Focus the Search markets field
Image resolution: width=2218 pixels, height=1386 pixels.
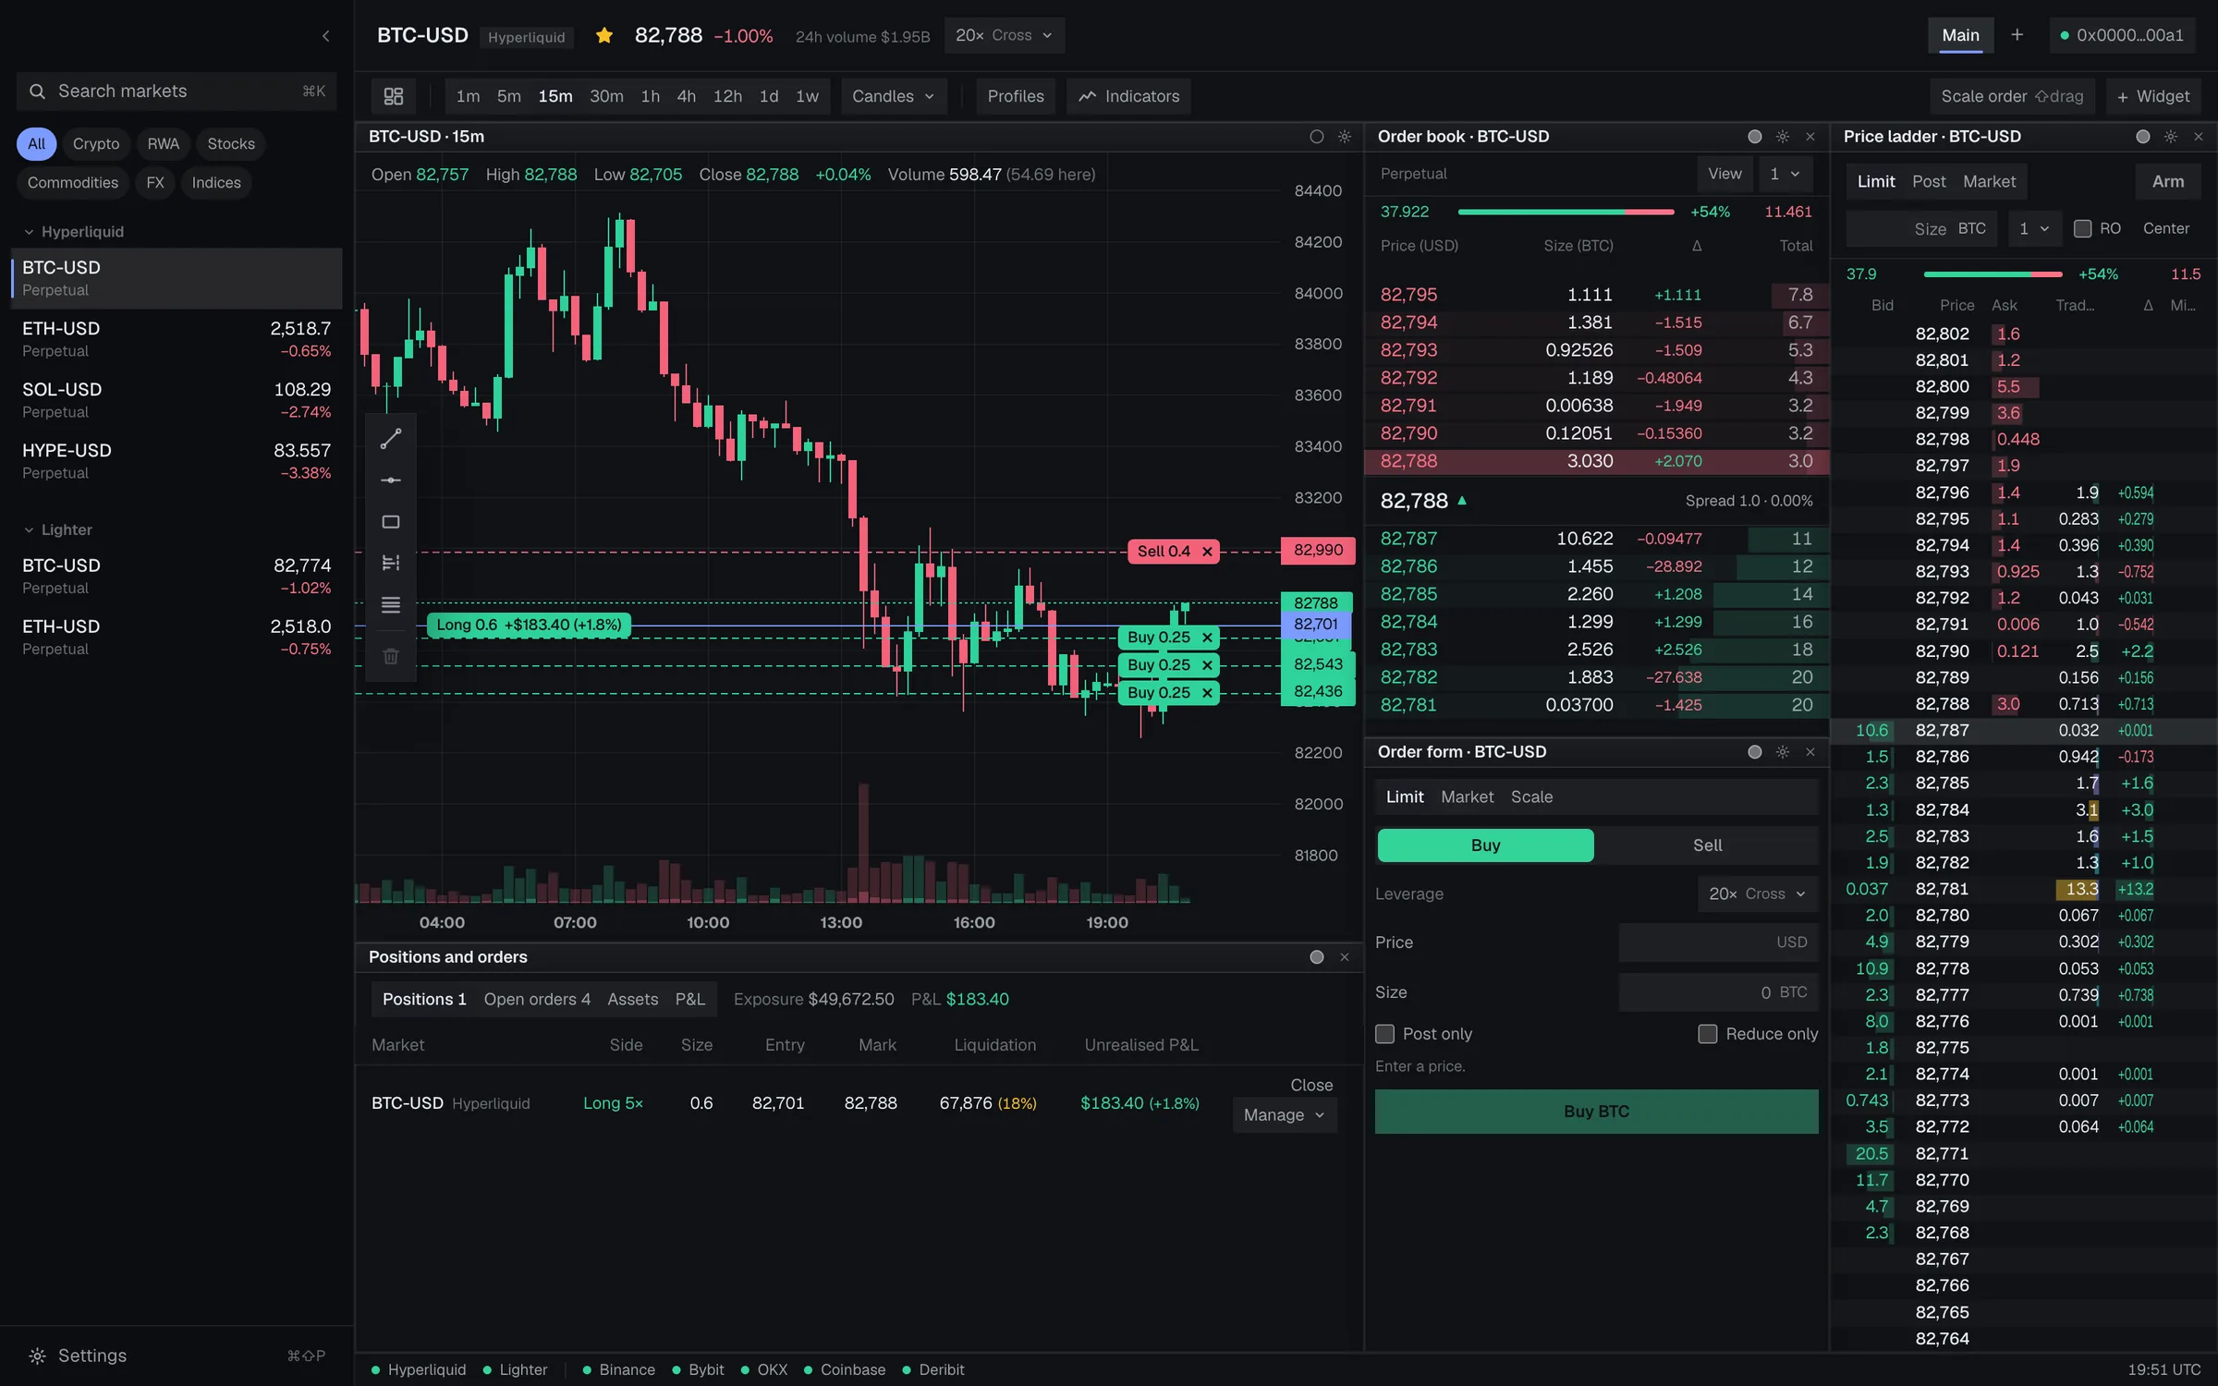coord(177,91)
